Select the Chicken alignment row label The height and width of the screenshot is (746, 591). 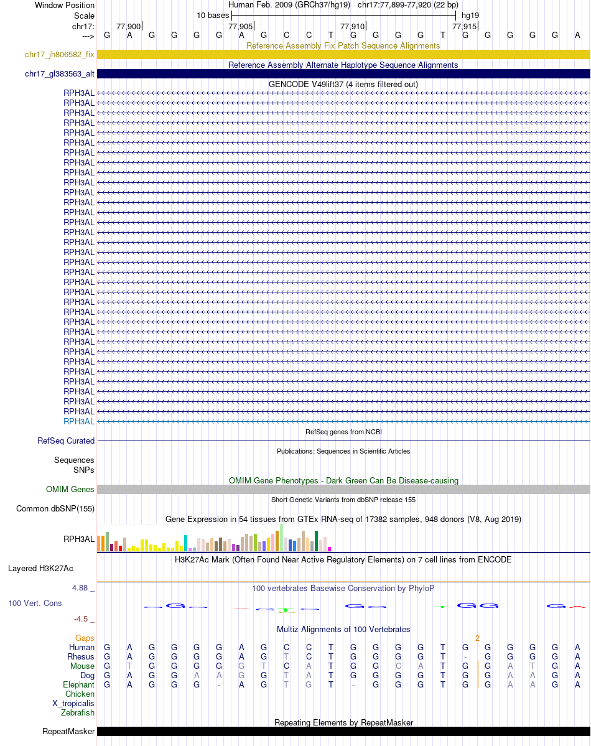80,694
